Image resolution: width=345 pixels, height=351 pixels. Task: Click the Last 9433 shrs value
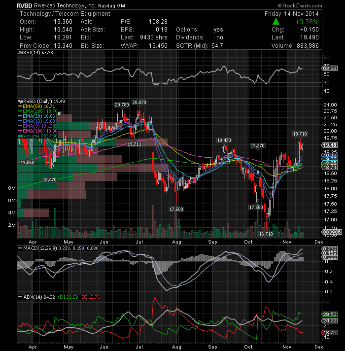pos(153,37)
